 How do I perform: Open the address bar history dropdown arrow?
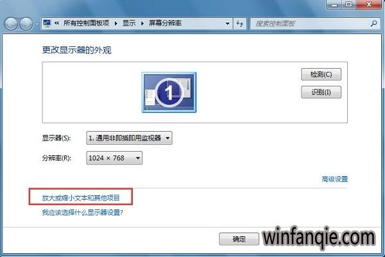(x=228, y=24)
